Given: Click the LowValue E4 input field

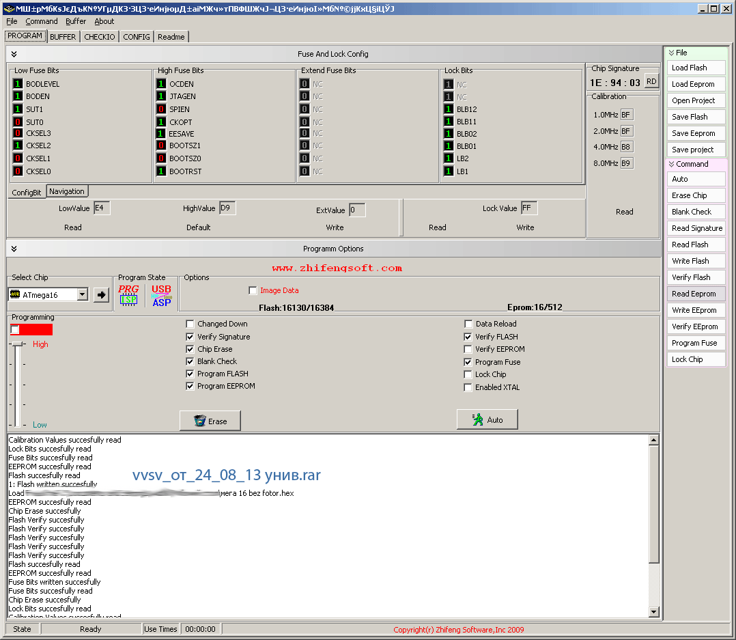Looking at the screenshot, I should pyautogui.click(x=102, y=208).
